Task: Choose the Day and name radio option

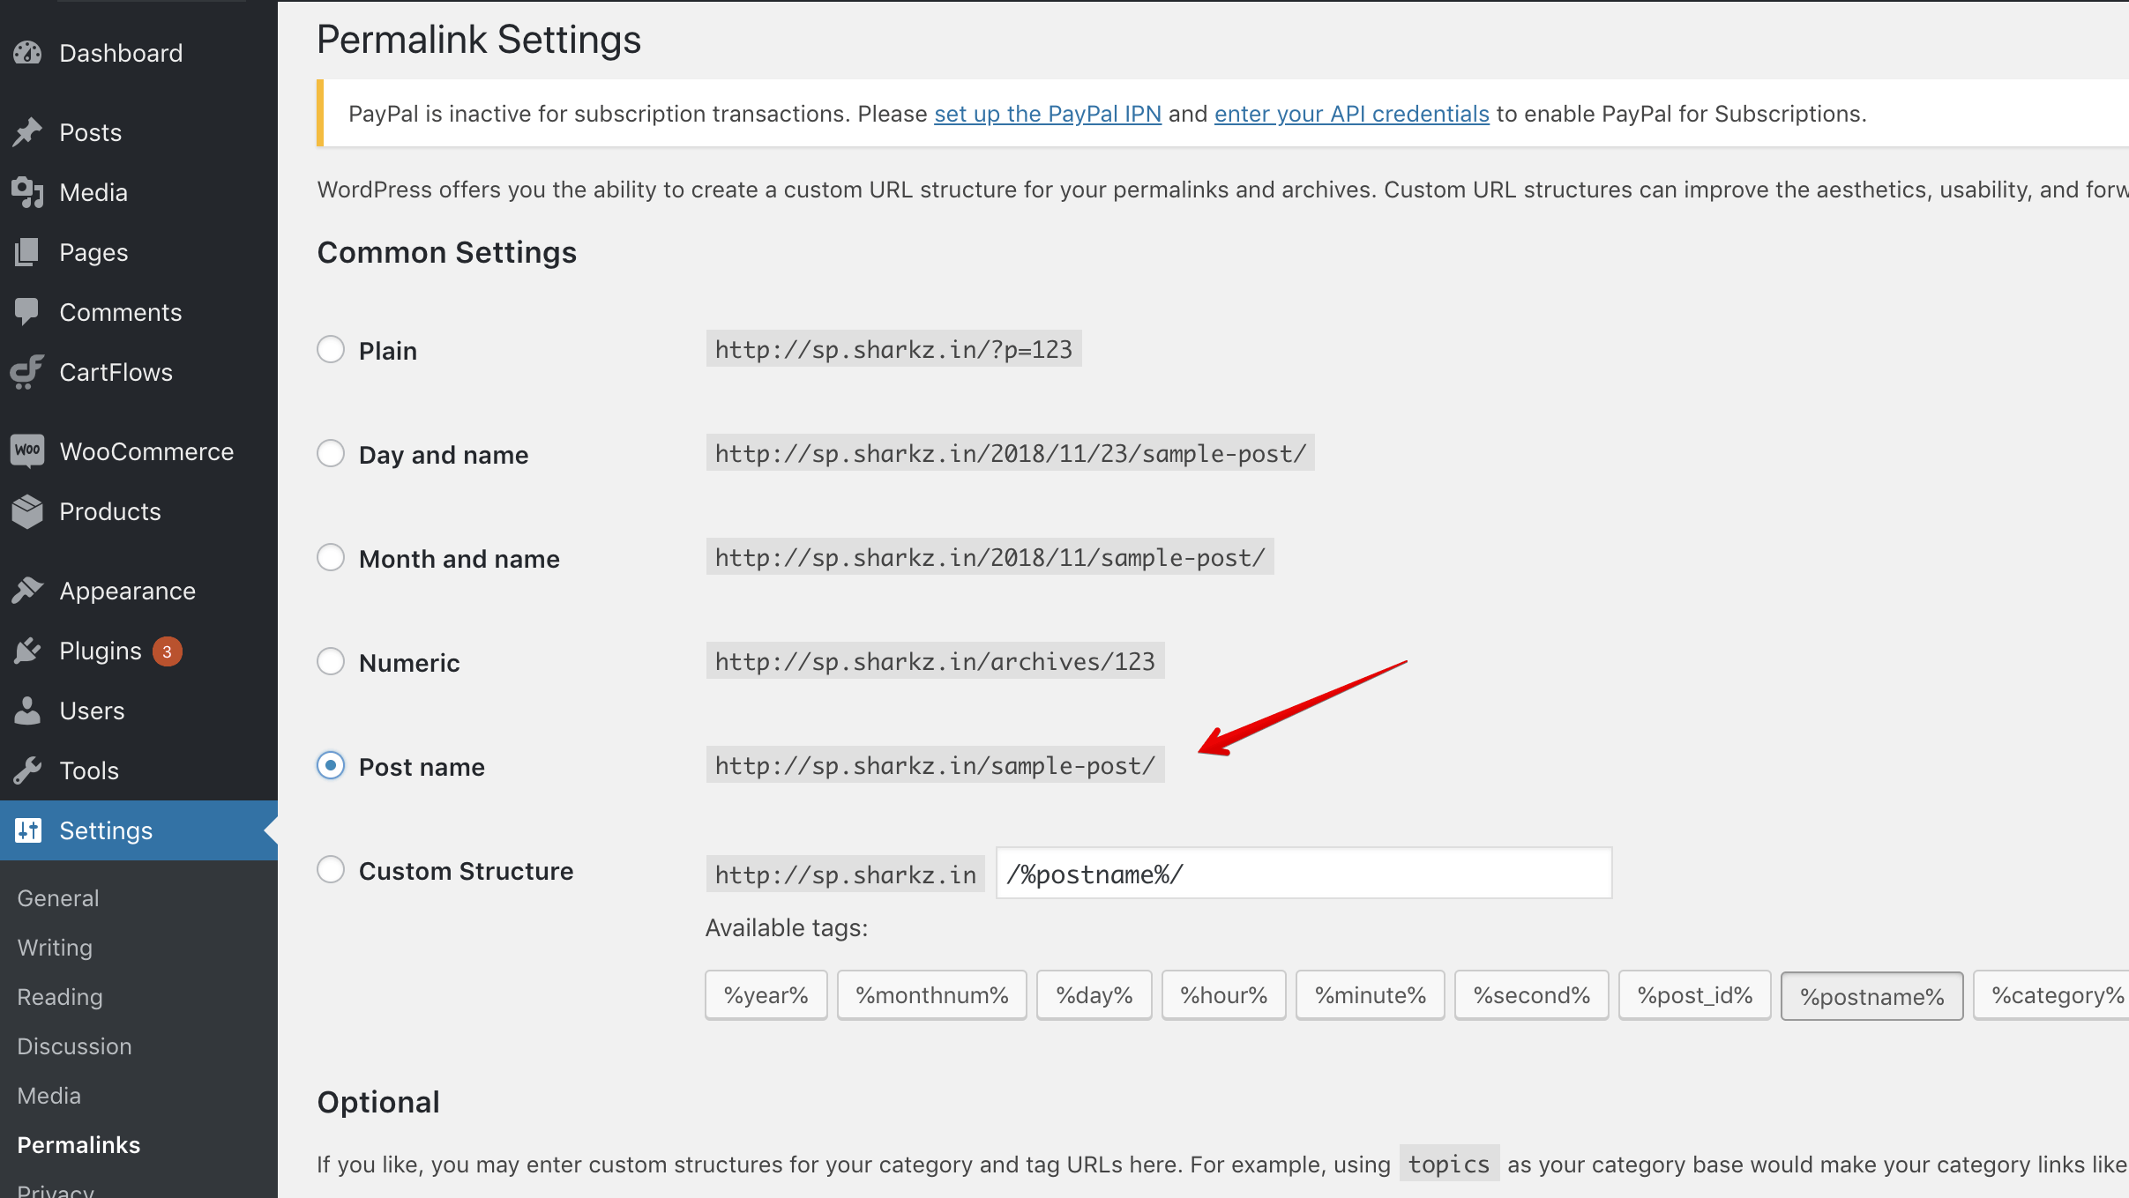Action: pos(331,454)
